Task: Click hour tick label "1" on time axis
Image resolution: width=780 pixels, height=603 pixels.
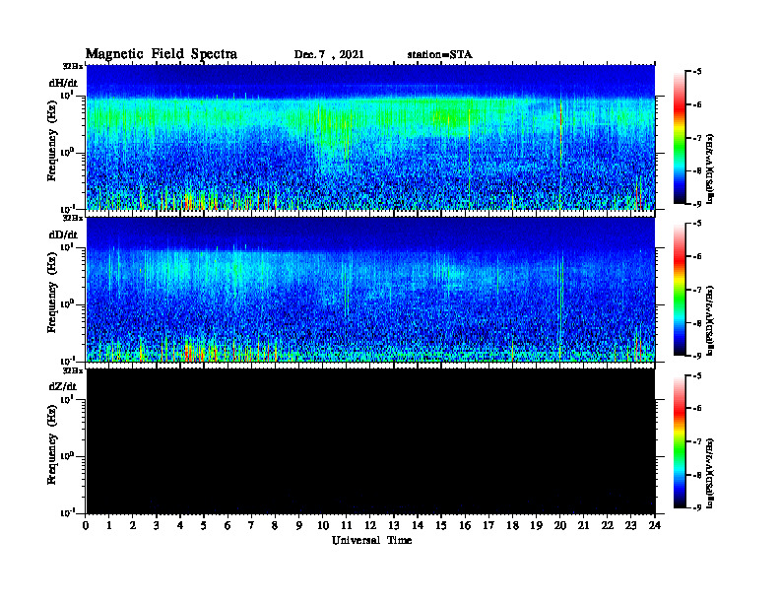Action: click(109, 525)
